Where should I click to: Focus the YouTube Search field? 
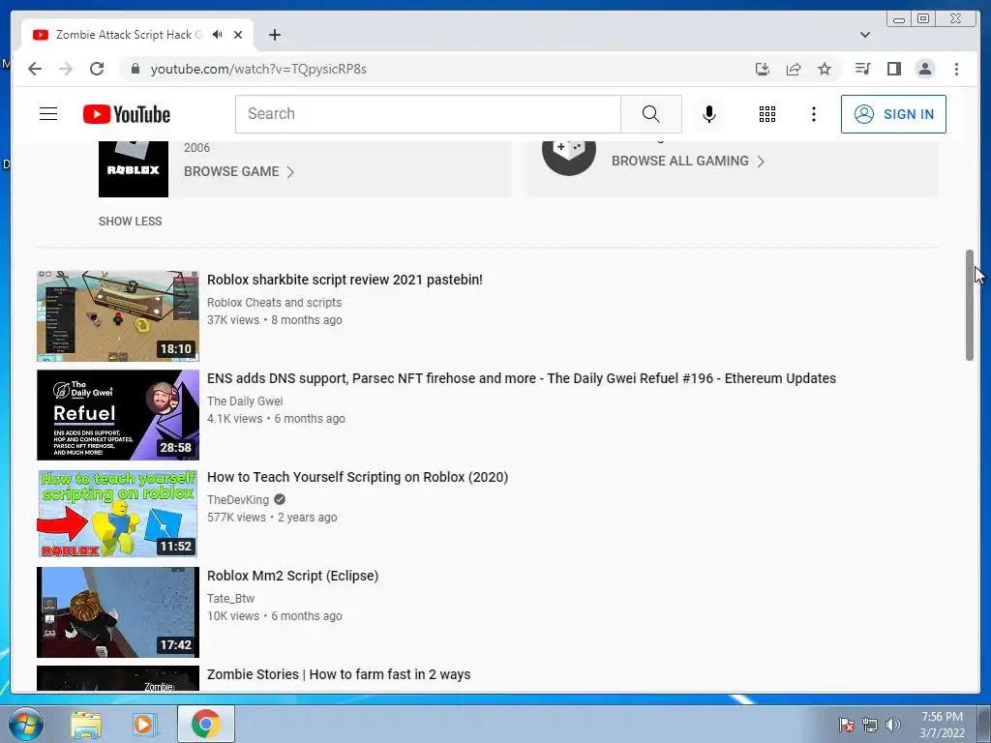(x=428, y=114)
